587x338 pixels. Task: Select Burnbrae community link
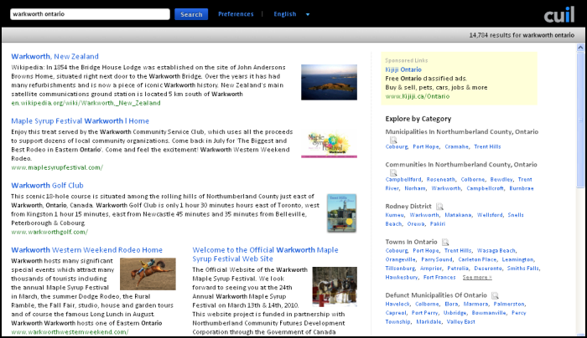[522, 188]
